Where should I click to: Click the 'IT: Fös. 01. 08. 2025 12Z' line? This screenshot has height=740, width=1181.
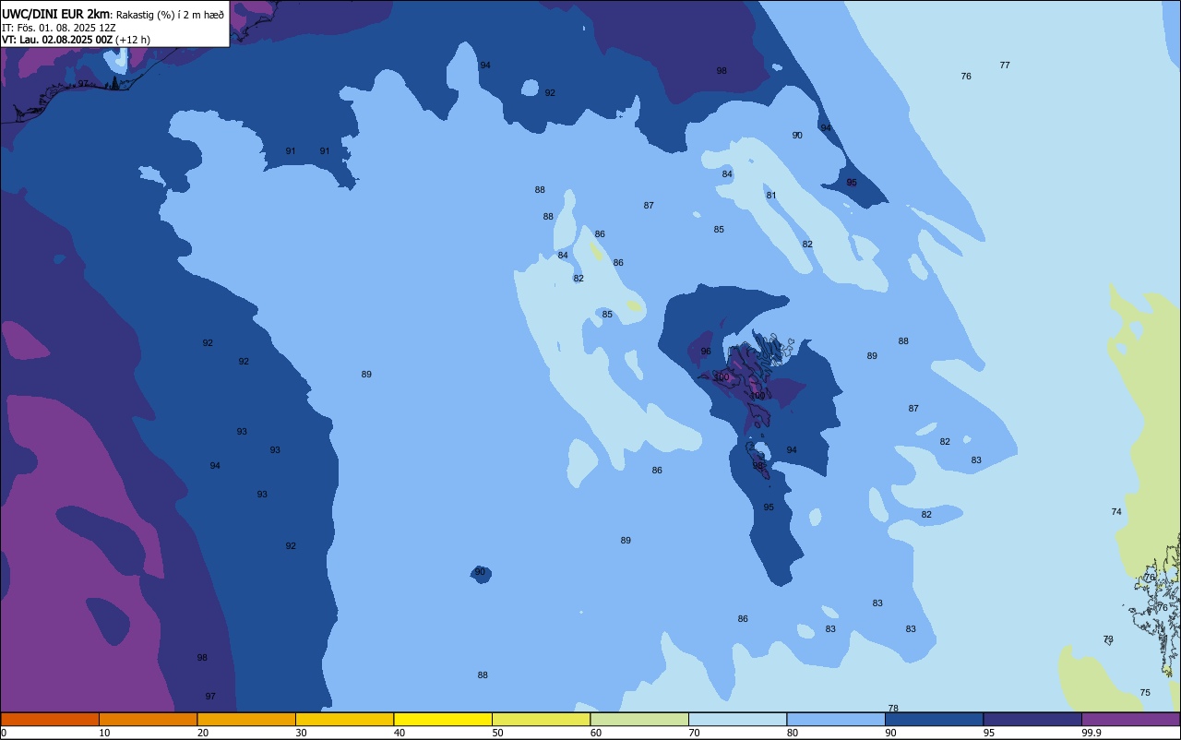click(61, 28)
